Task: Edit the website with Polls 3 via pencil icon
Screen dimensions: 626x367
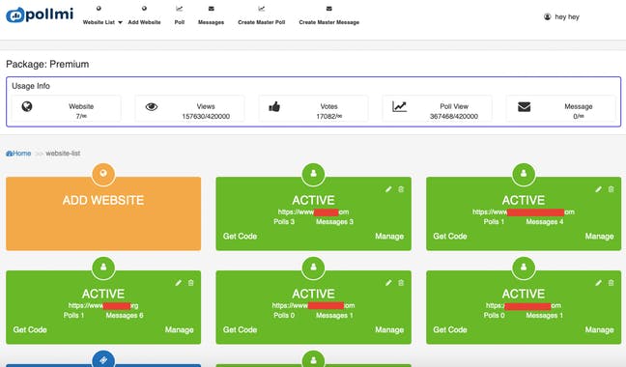Action: [388, 189]
